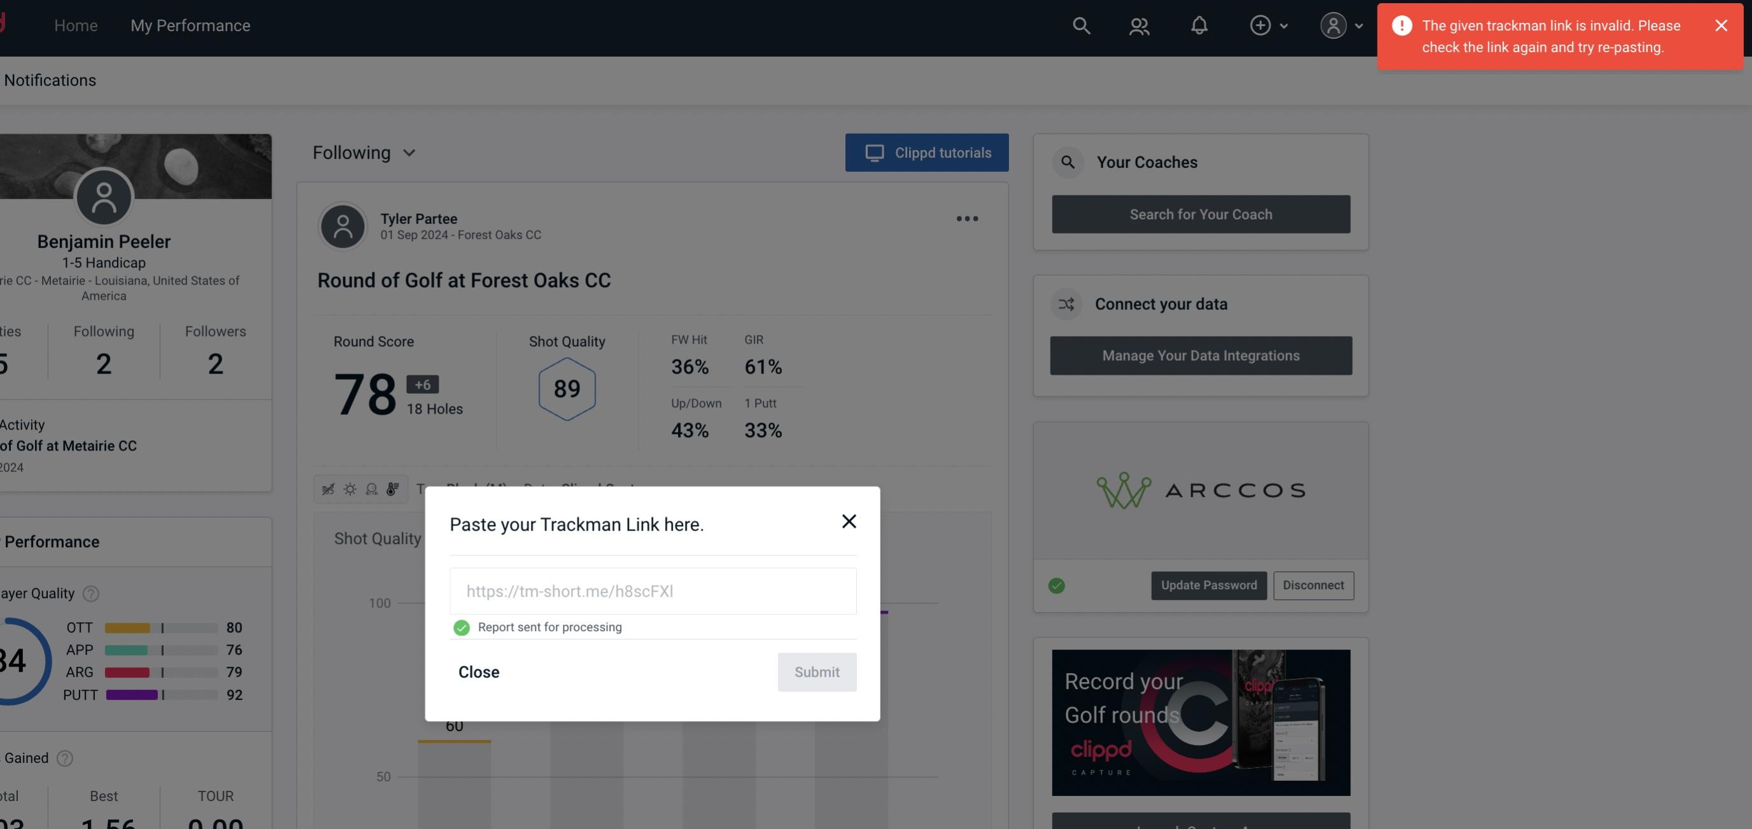Expand the Tyler Partee post options menu

point(968,218)
